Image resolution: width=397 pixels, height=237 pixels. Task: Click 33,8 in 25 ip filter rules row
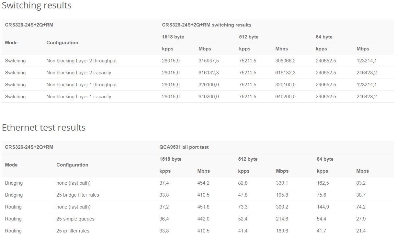pyautogui.click(x=164, y=231)
